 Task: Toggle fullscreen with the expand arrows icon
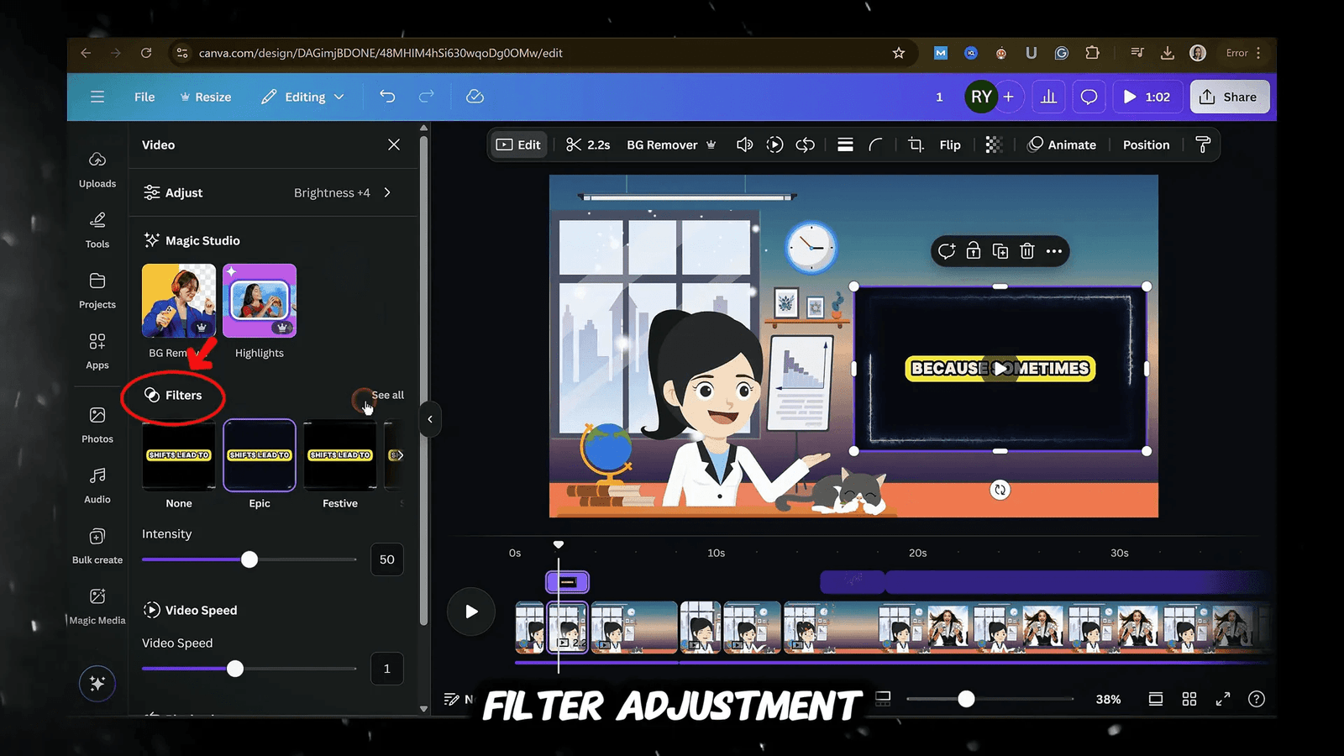click(1223, 698)
